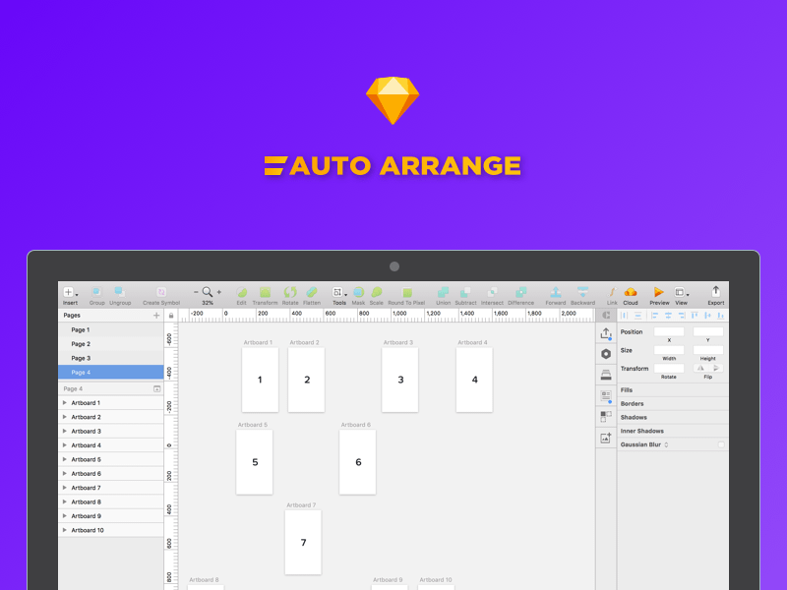Enable the Gaussian Blur checkbox
787x590 pixels.
click(721, 444)
